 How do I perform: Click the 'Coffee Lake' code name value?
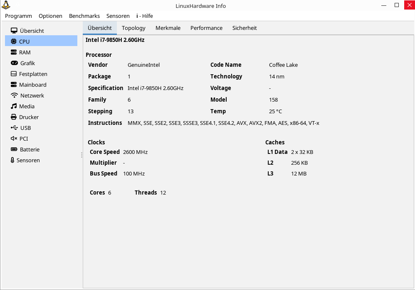pos(284,65)
